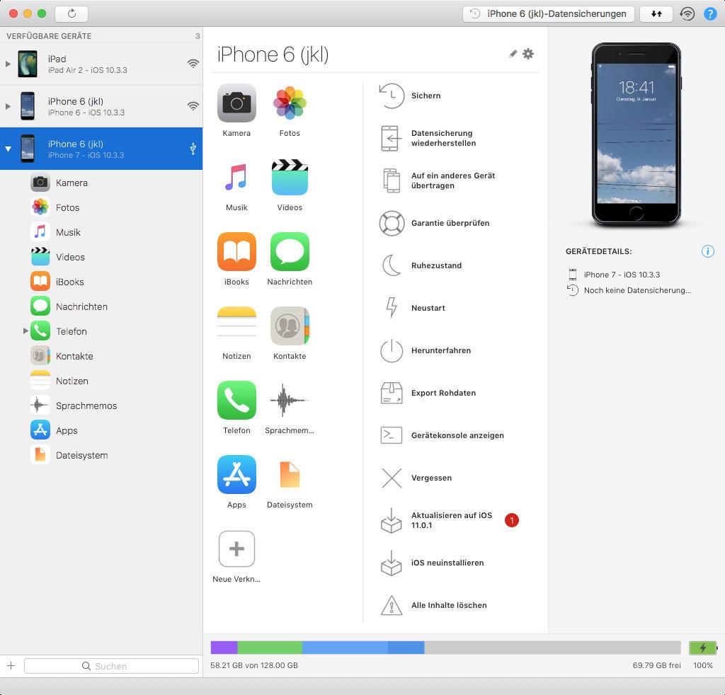Screen dimensions: 725x695
Task: Select Notizen in the sidebar
Action: pos(101,381)
